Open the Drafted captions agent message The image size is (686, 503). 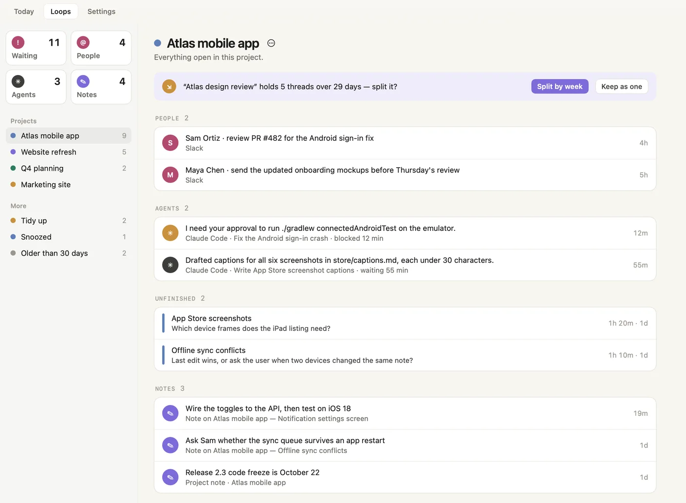click(405, 265)
